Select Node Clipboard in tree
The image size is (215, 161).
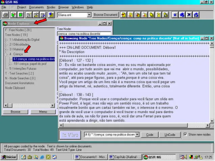[x=15, y=88]
